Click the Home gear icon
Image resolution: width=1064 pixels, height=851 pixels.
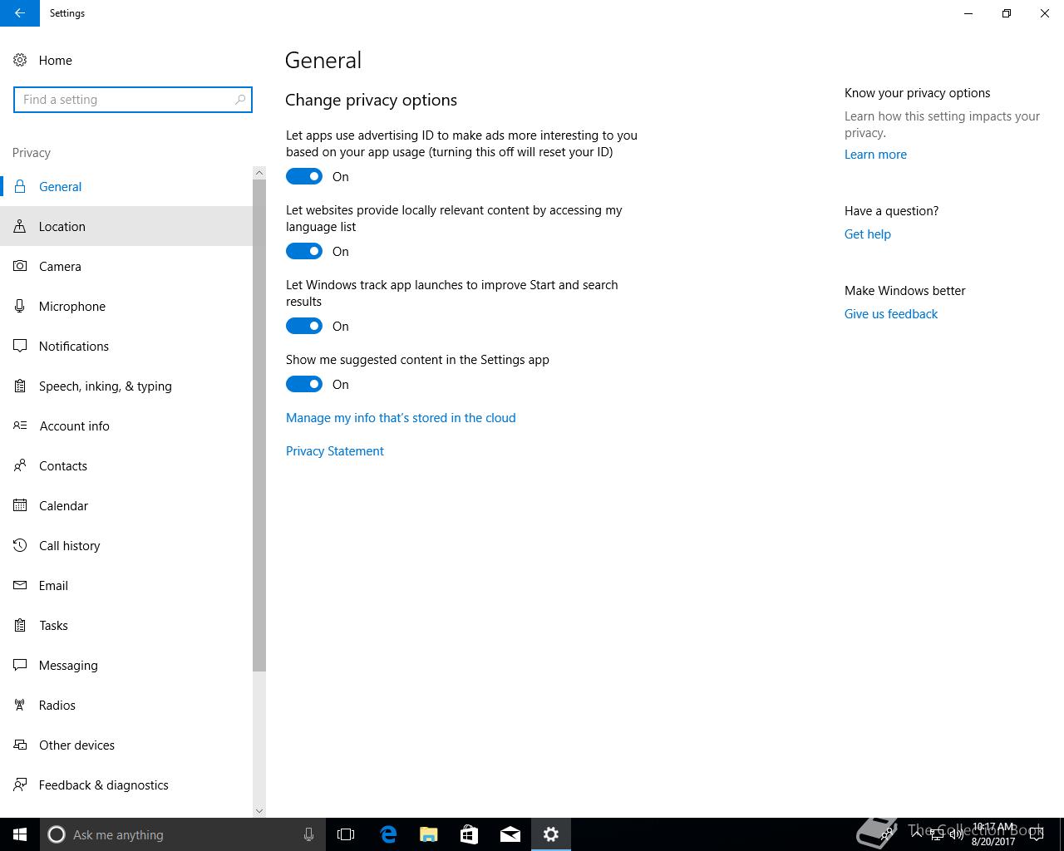(x=20, y=60)
